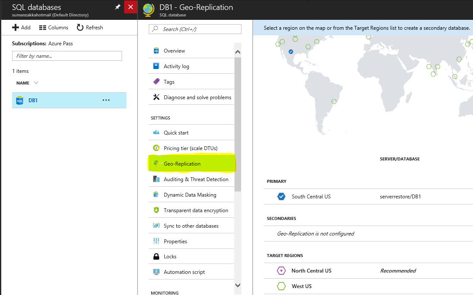
Task: Open the Properties menu item
Action: tap(191, 241)
